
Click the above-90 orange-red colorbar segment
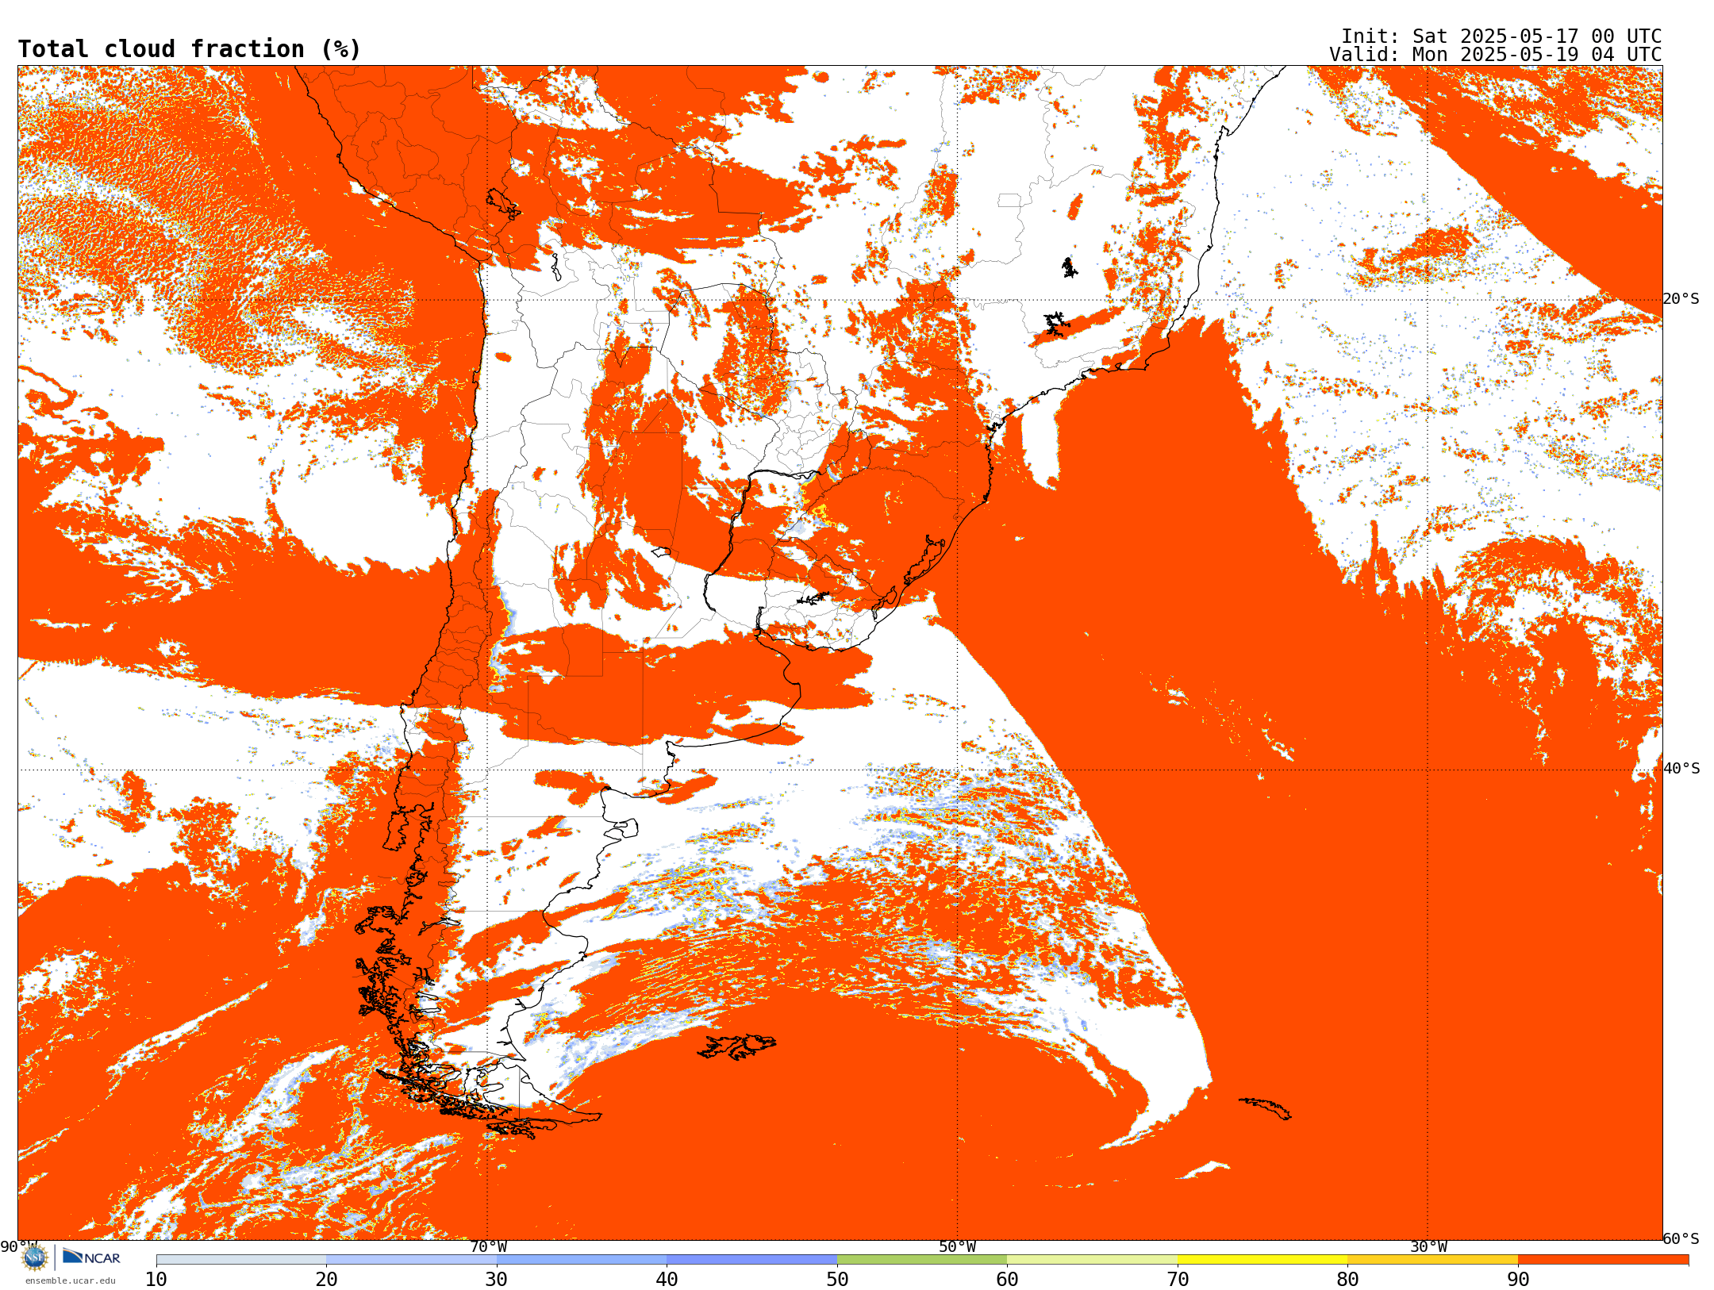(x=1603, y=1260)
